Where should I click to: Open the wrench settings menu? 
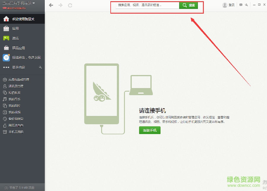pos(247,5)
